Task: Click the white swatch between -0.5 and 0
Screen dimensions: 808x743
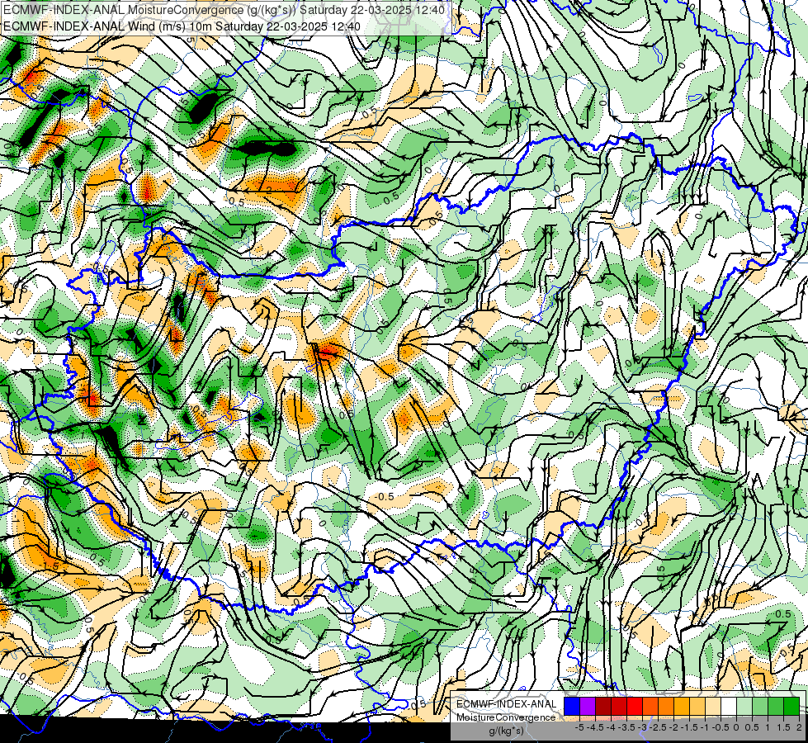Action: [x=729, y=707]
